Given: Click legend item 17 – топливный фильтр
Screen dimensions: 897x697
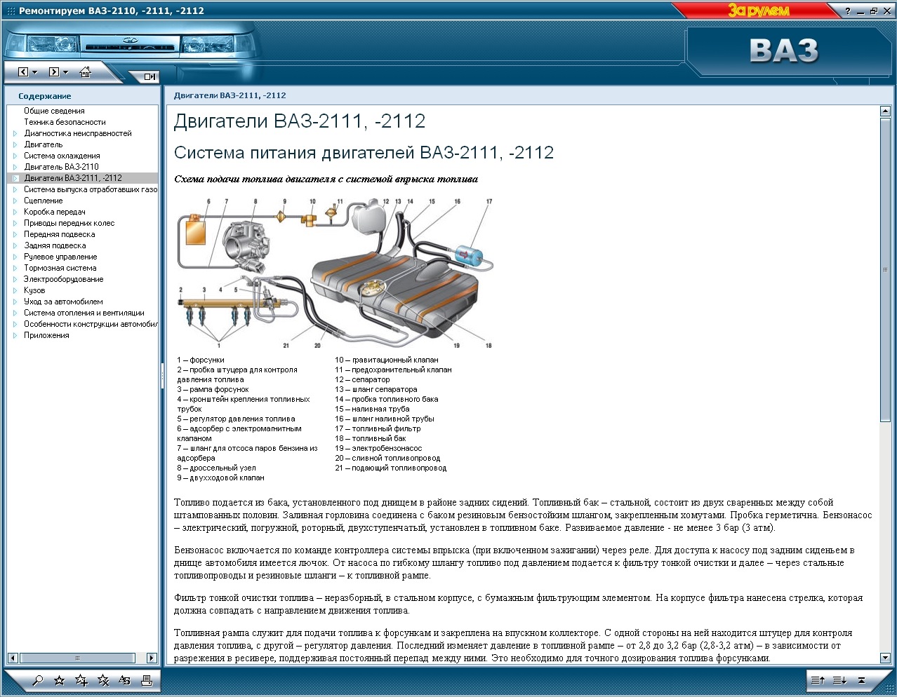Looking at the screenshot, I should point(378,428).
